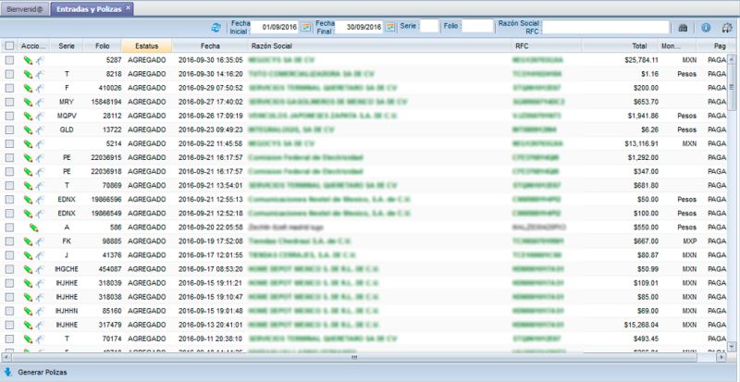The height and width of the screenshot is (382, 740).
Task: Close the Entradas y Polizas tab
Action: point(129,7)
